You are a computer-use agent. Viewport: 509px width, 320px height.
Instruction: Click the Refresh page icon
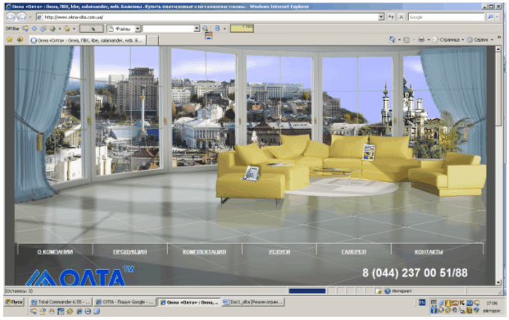click(x=391, y=17)
